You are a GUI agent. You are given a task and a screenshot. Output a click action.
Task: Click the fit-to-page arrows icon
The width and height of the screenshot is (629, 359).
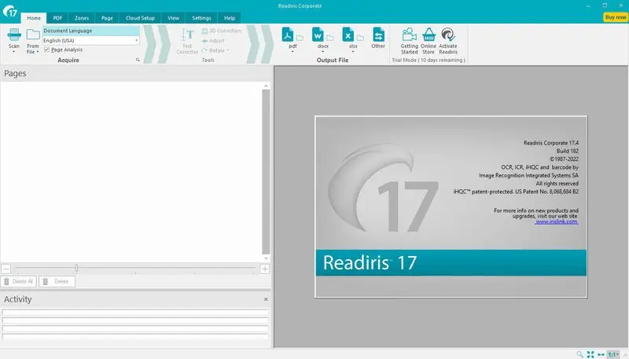[590, 354]
